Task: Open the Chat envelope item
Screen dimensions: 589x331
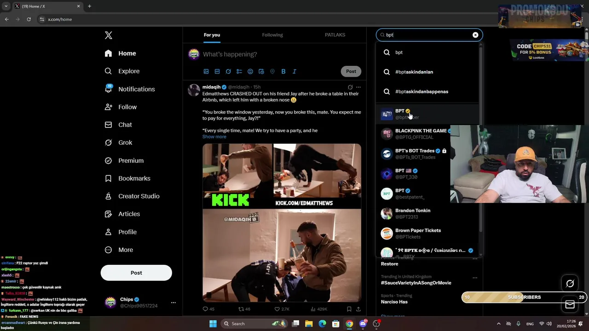Action: pos(118,125)
